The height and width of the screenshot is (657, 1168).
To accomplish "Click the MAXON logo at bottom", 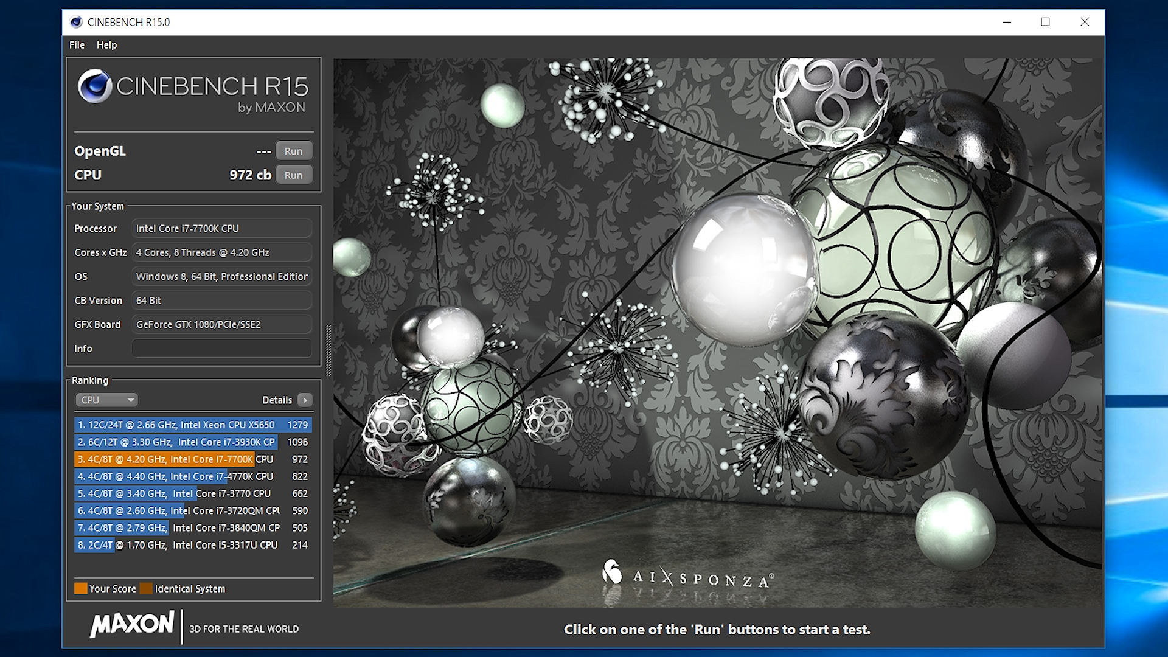I will [x=133, y=625].
